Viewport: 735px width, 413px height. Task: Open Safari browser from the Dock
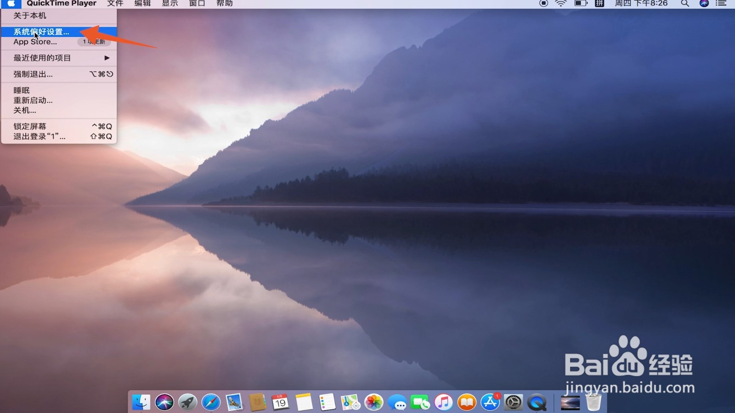211,402
